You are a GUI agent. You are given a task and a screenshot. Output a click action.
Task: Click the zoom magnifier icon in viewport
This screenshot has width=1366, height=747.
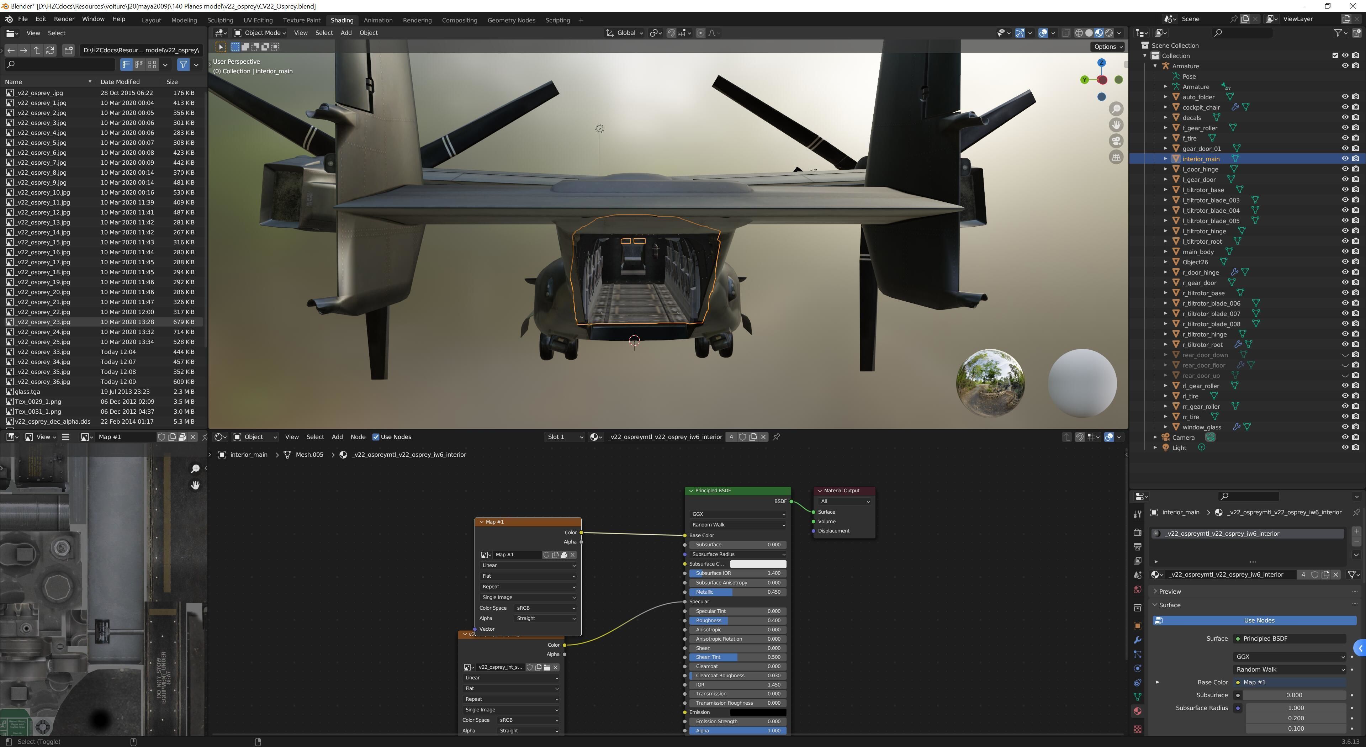pos(1116,109)
